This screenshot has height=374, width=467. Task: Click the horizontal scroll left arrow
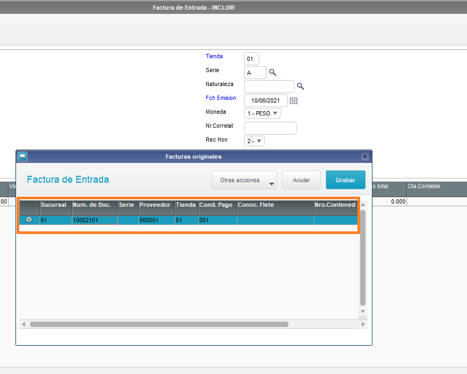tap(24, 324)
